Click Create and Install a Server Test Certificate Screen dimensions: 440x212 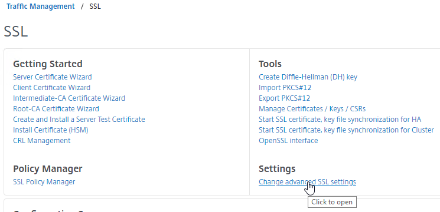tap(79, 120)
